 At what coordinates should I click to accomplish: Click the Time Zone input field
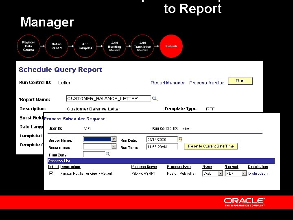[94, 154]
